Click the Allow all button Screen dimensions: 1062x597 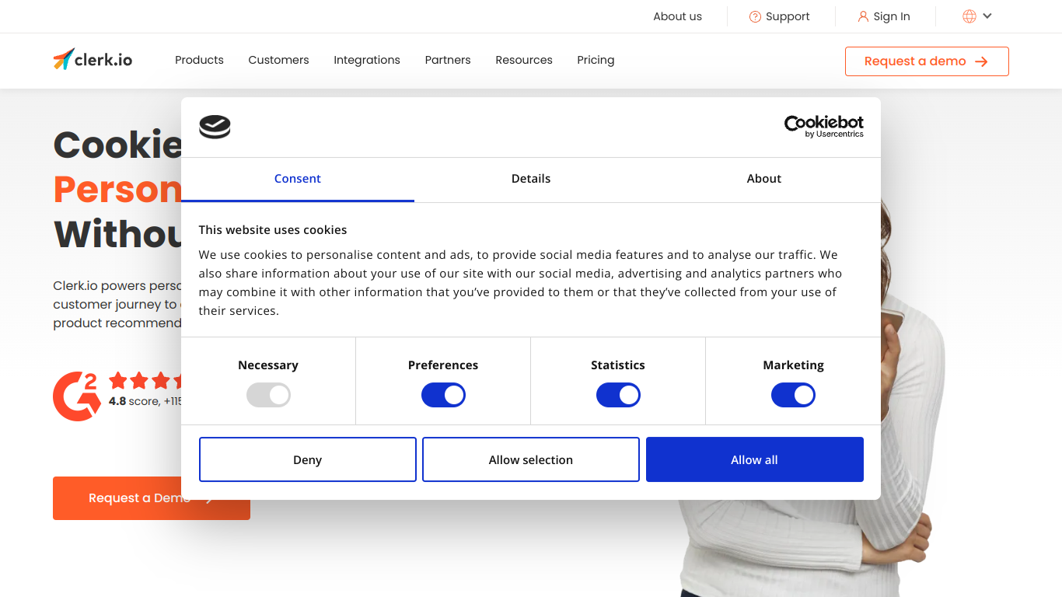tap(755, 459)
